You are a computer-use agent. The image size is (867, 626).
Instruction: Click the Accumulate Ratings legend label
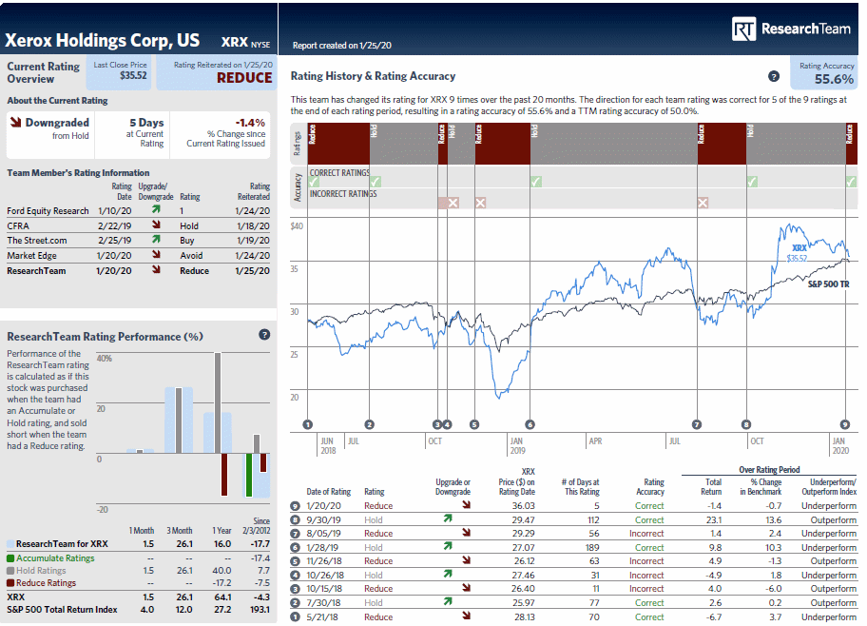[55, 558]
